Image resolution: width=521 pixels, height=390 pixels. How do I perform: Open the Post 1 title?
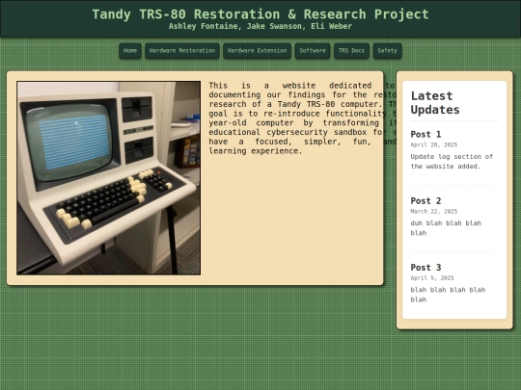(426, 134)
